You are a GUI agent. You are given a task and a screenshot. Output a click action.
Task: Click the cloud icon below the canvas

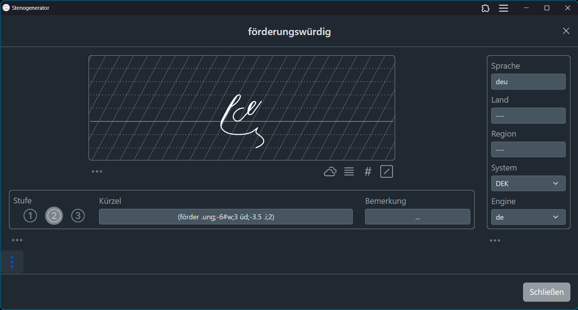click(x=330, y=172)
